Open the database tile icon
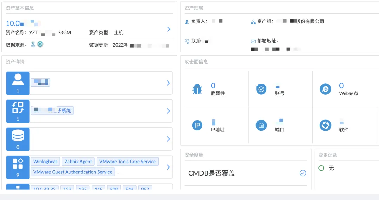The height and width of the screenshot is (200, 379). point(18,139)
